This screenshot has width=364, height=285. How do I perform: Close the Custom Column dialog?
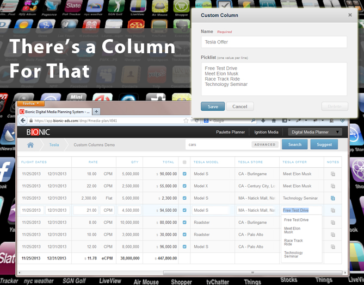[350, 15]
